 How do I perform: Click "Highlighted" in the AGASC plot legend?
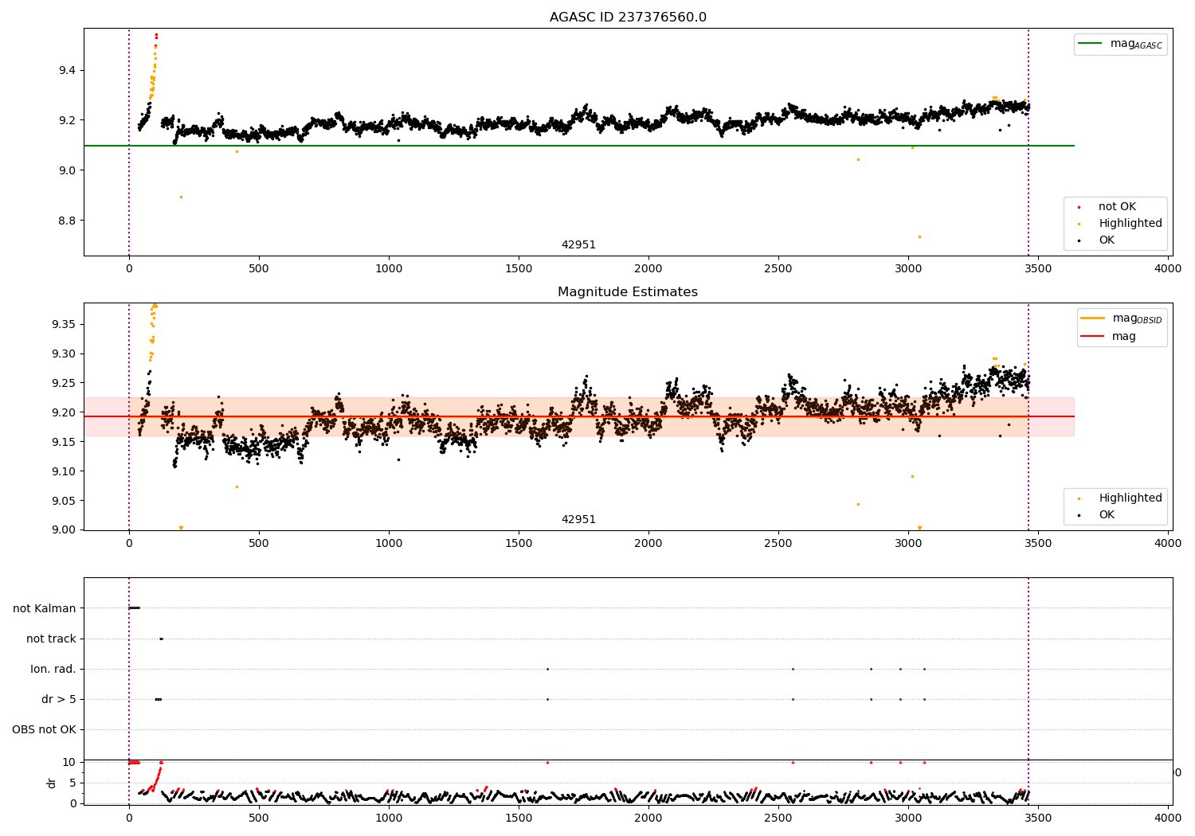coord(1130,224)
